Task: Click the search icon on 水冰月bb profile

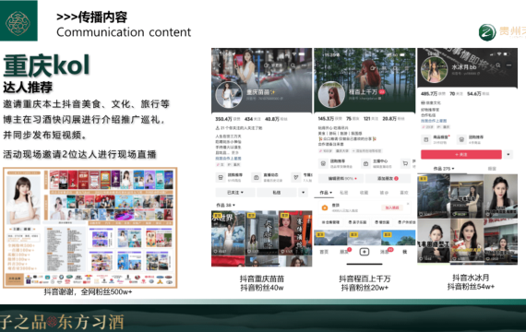Action: 498,65
